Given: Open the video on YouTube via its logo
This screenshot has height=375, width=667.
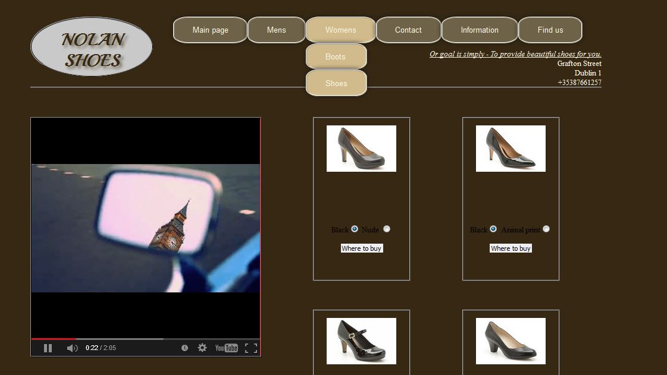Looking at the screenshot, I should (226, 348).
